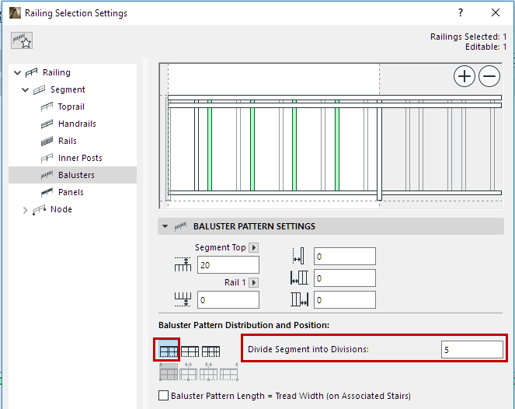
Task: Select Node in the settings tree
Action: pos(61,209)
